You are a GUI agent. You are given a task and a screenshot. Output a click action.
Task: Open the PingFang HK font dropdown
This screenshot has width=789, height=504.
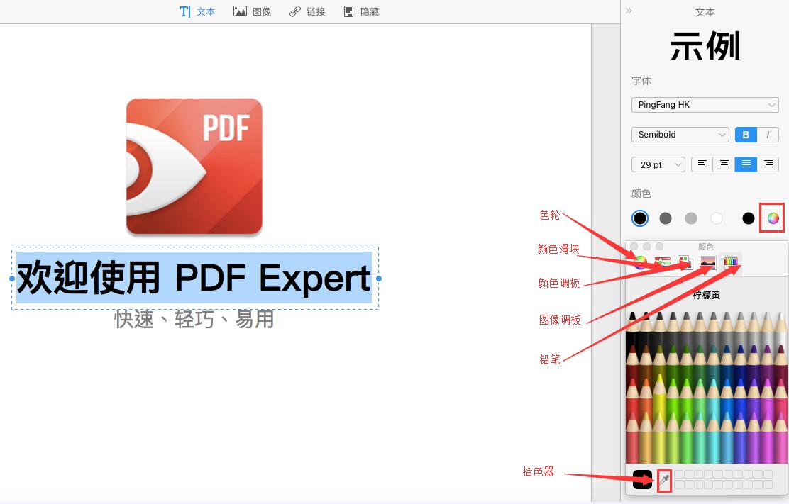pos(705,105)
